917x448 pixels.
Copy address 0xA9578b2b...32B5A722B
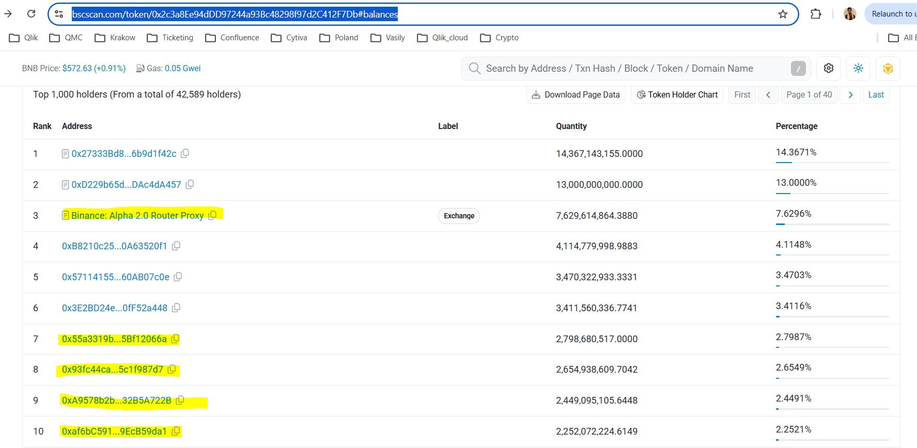click(180, 400)
